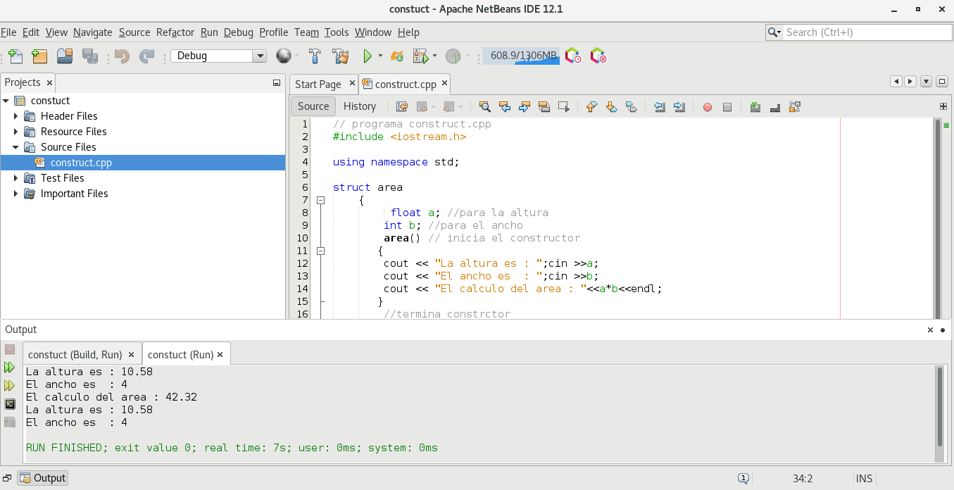This screenshot has width=954, height=490.
Task: Click the New File toolbar icon
Action: 15,56
